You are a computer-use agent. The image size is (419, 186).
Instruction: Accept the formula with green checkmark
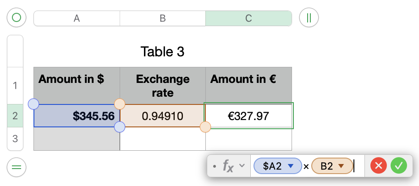pyautogui.click(x=399, y=166)
